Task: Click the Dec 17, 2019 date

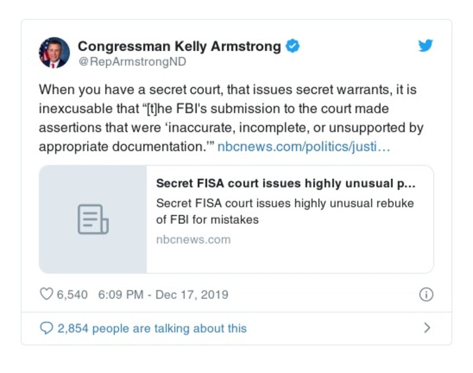Action: pos(191,294)
